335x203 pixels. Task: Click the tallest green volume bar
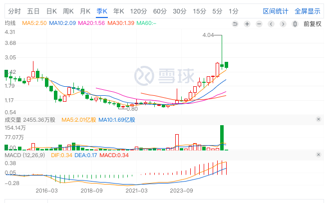[x=222, y=138]
